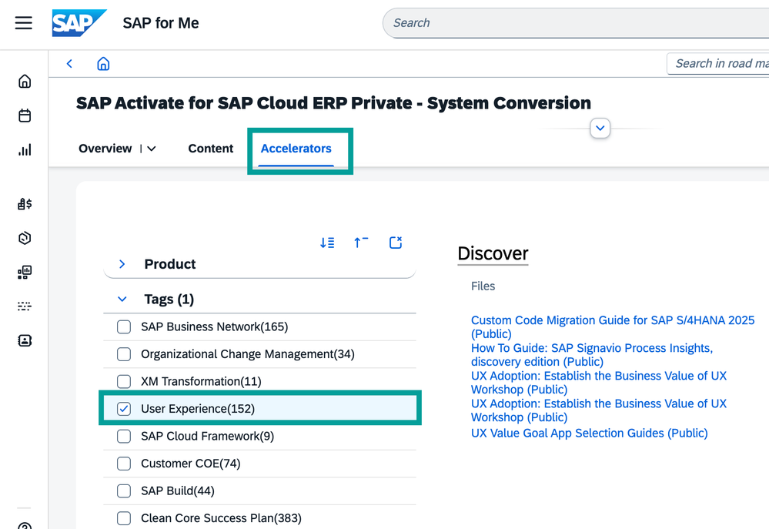Open the dashed lines sidebar icon
The image size is (769, 529).
(25, 306)
